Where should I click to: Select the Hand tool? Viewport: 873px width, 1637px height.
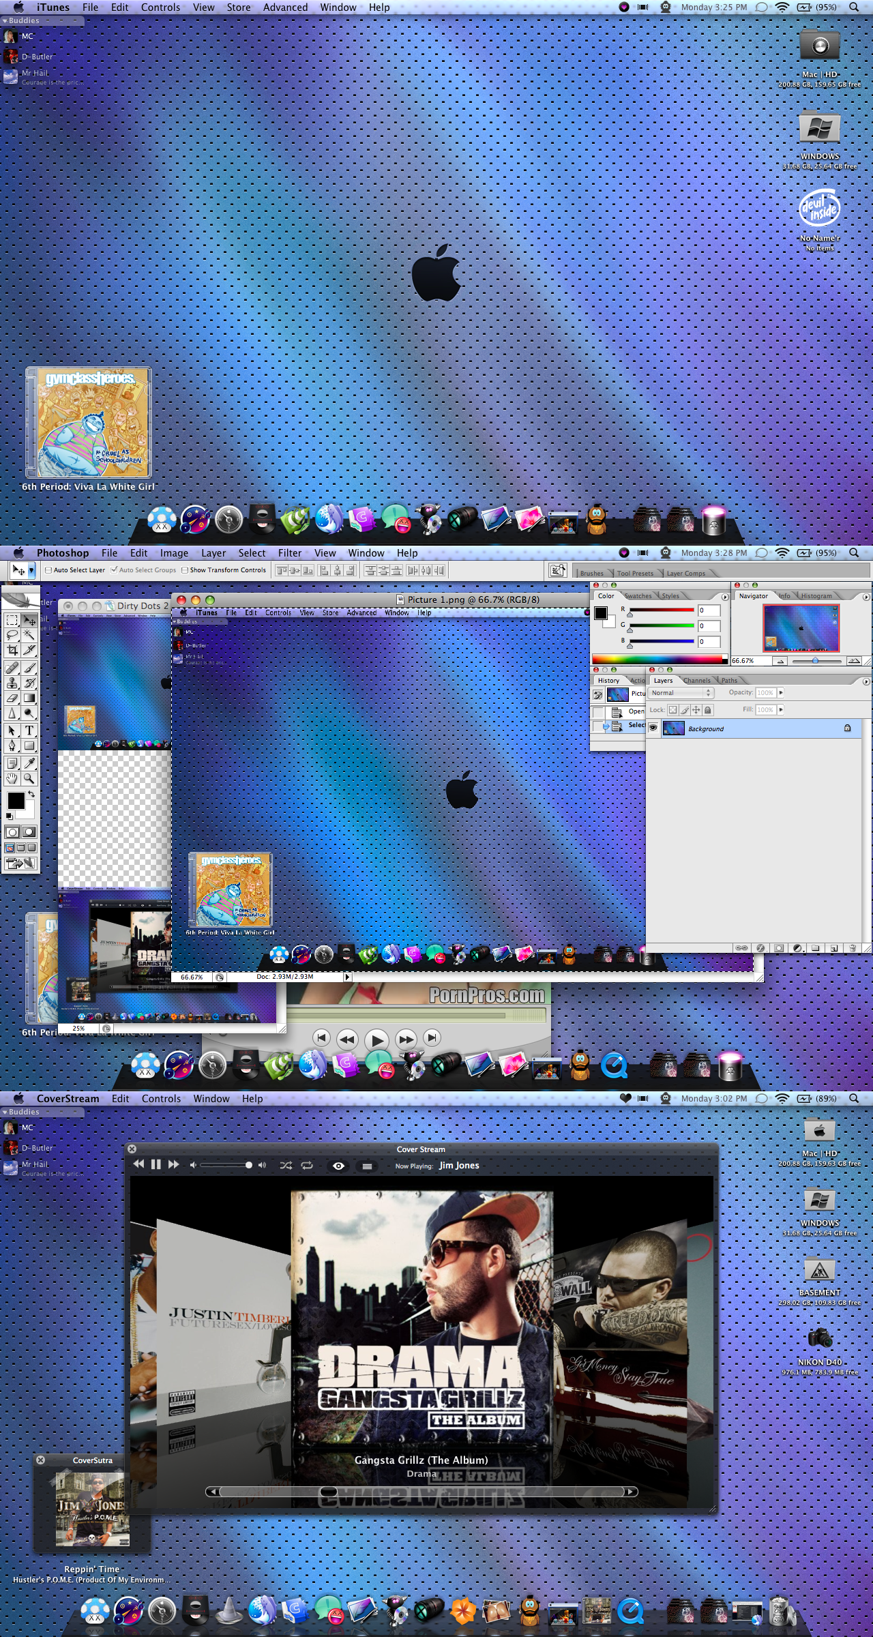pyautogui.click(x=12, y=778)
